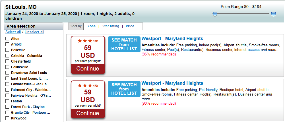Select the Forest Park - Clayton checkbox

(x=7, y=107)
